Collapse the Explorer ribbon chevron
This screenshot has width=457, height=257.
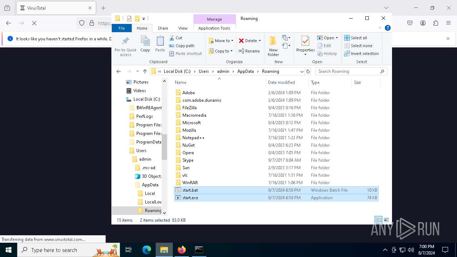click(380, 28)
